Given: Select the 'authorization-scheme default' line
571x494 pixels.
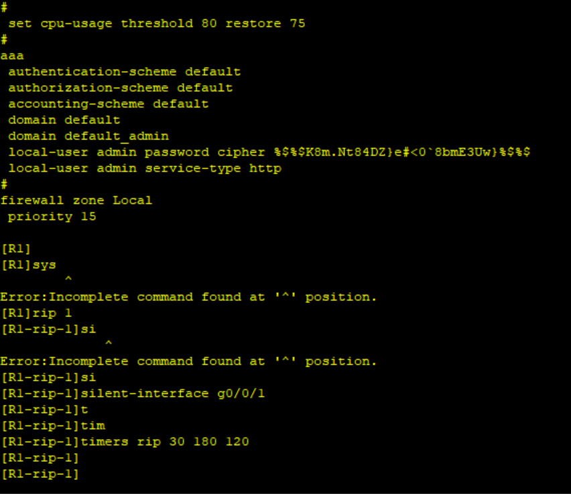Looking at the screenshot, I should 120,88.
